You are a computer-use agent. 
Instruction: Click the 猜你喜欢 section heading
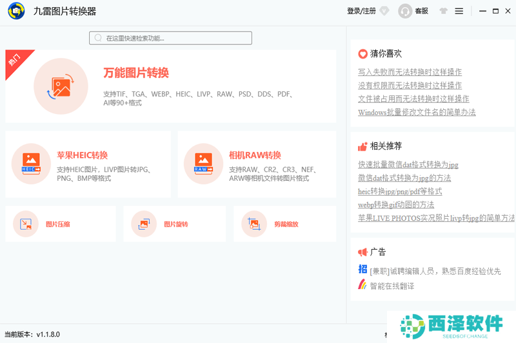coord(386,53)
